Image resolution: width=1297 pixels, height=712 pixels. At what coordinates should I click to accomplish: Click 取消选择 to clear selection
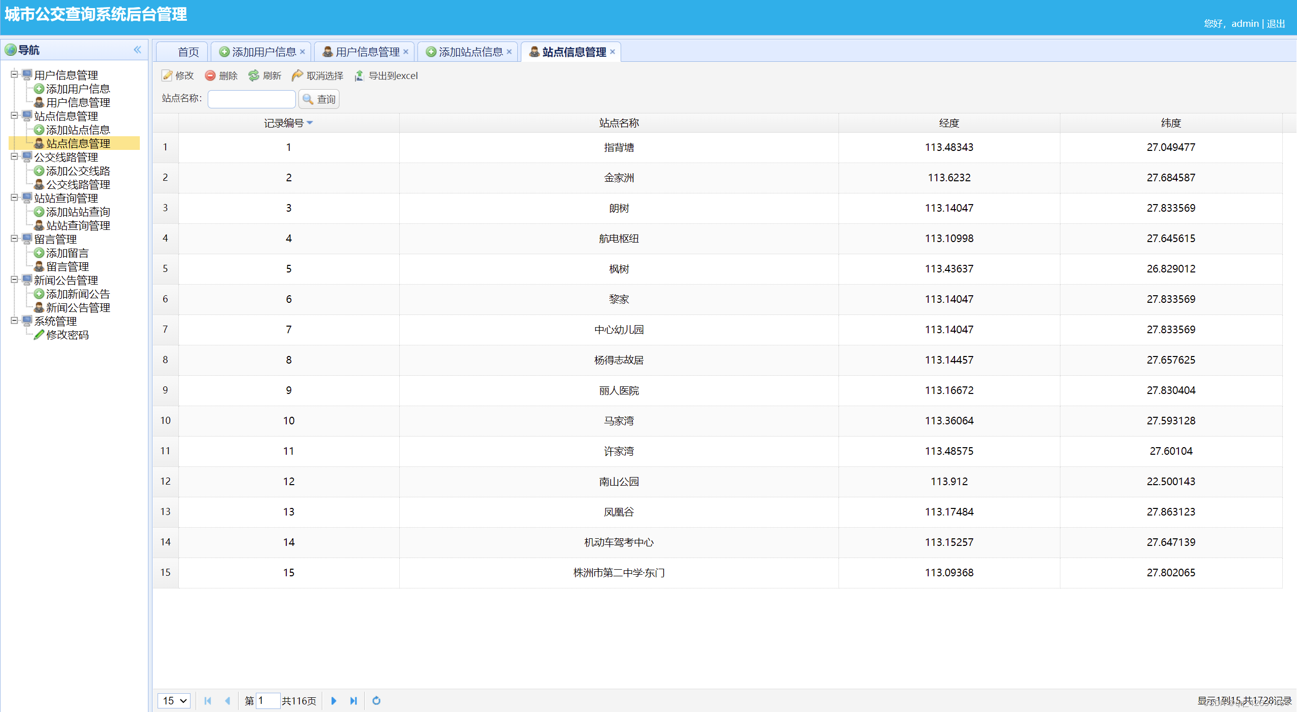(x=318, y=75)
